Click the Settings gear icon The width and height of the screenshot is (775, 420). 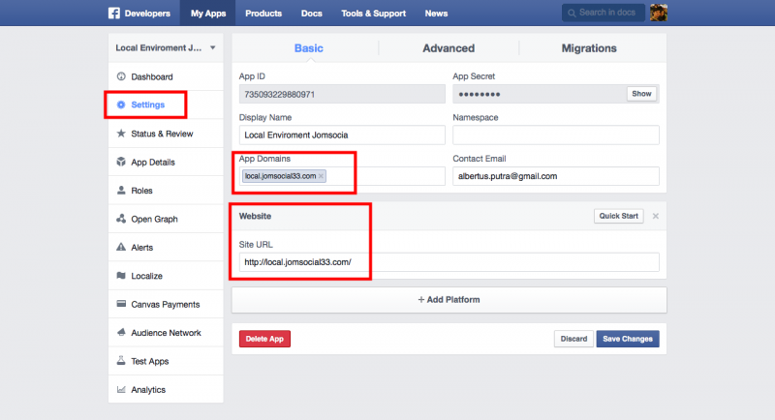coord(121,105)
